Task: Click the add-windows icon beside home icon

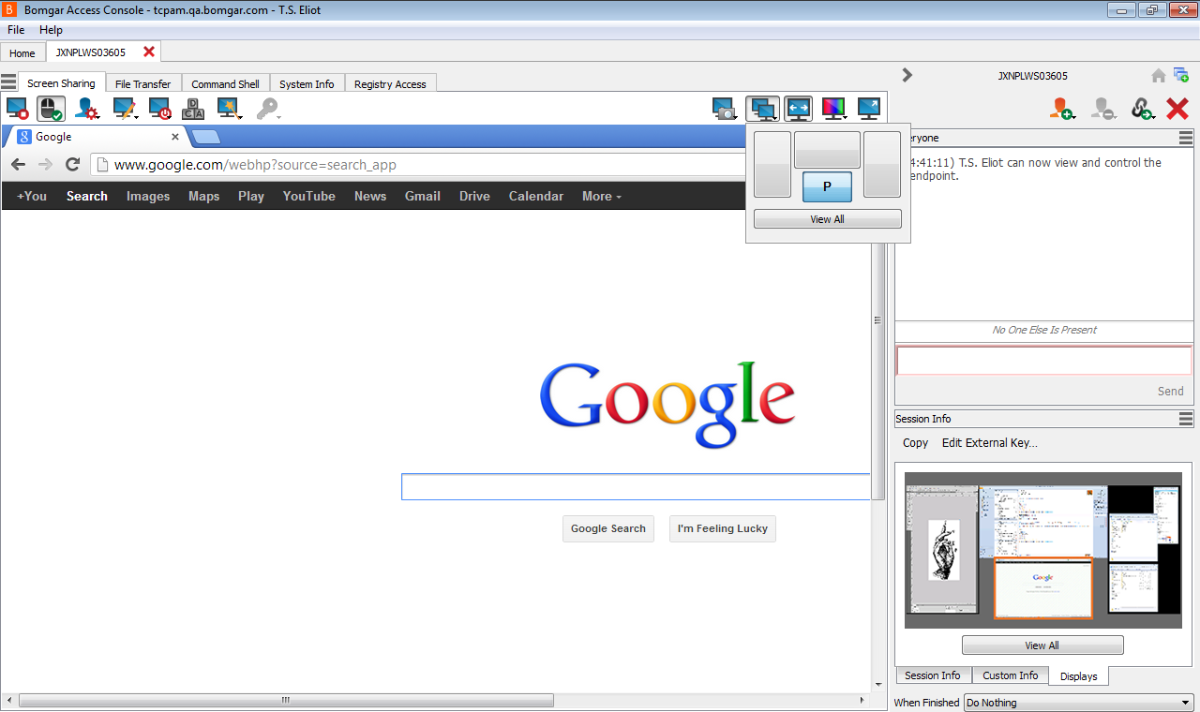Action: tap(1181, 75)
